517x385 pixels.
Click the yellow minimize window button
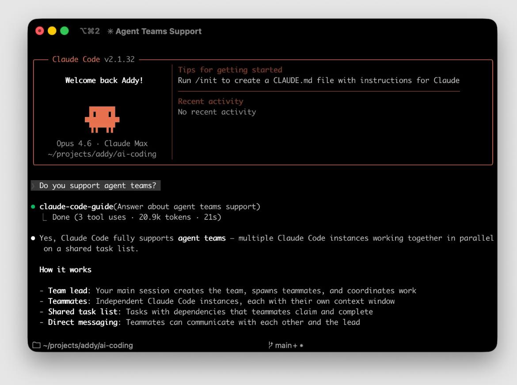[52, 31]
